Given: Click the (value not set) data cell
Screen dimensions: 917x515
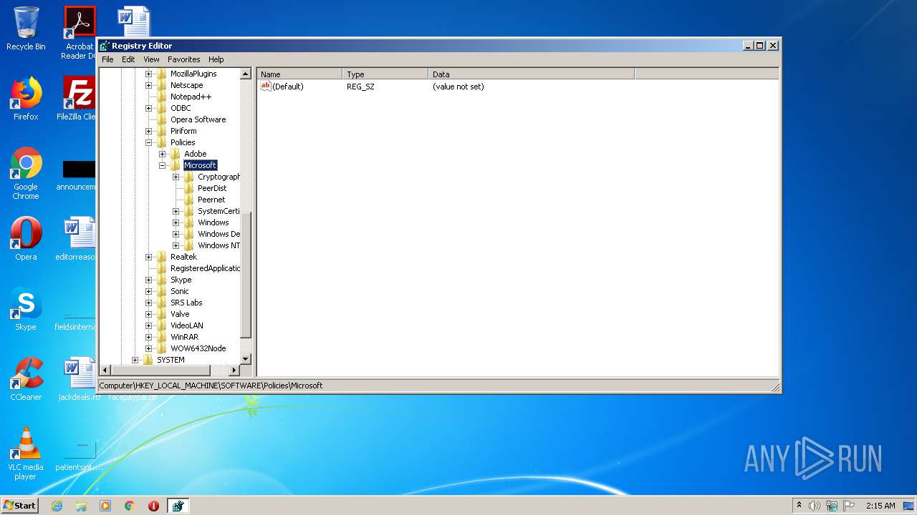Looking at the screenshot, I should (458, 87).
